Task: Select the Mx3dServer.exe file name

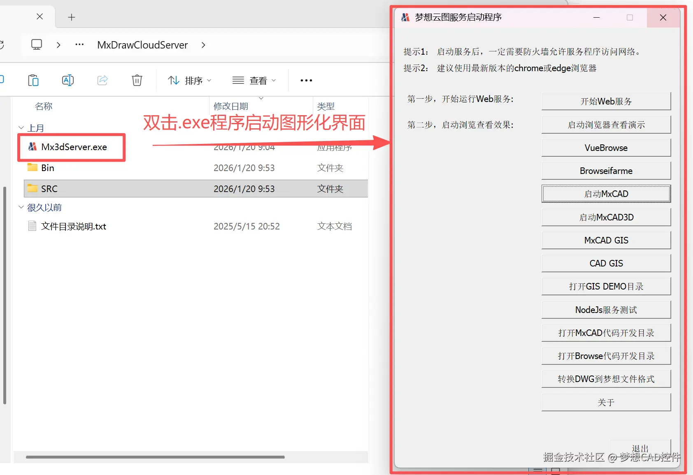Action: (74, 147)
